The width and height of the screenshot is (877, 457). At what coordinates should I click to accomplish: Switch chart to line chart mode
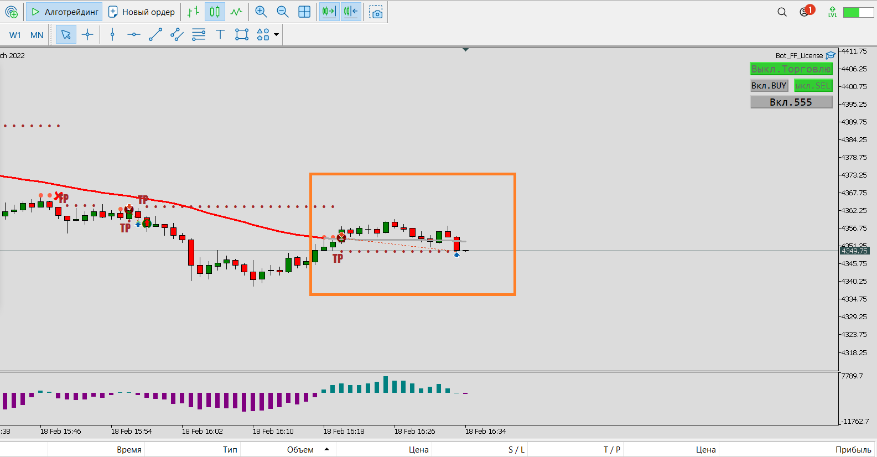point(236,12)
